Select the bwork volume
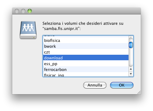The width and height of the screenshot is (153, 111). tap(86, 46)
